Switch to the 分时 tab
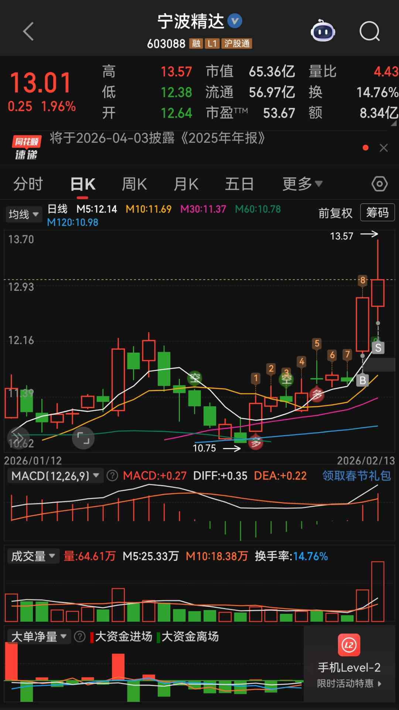The width and height of the screenshot is (399, 710). coord(28,184)
